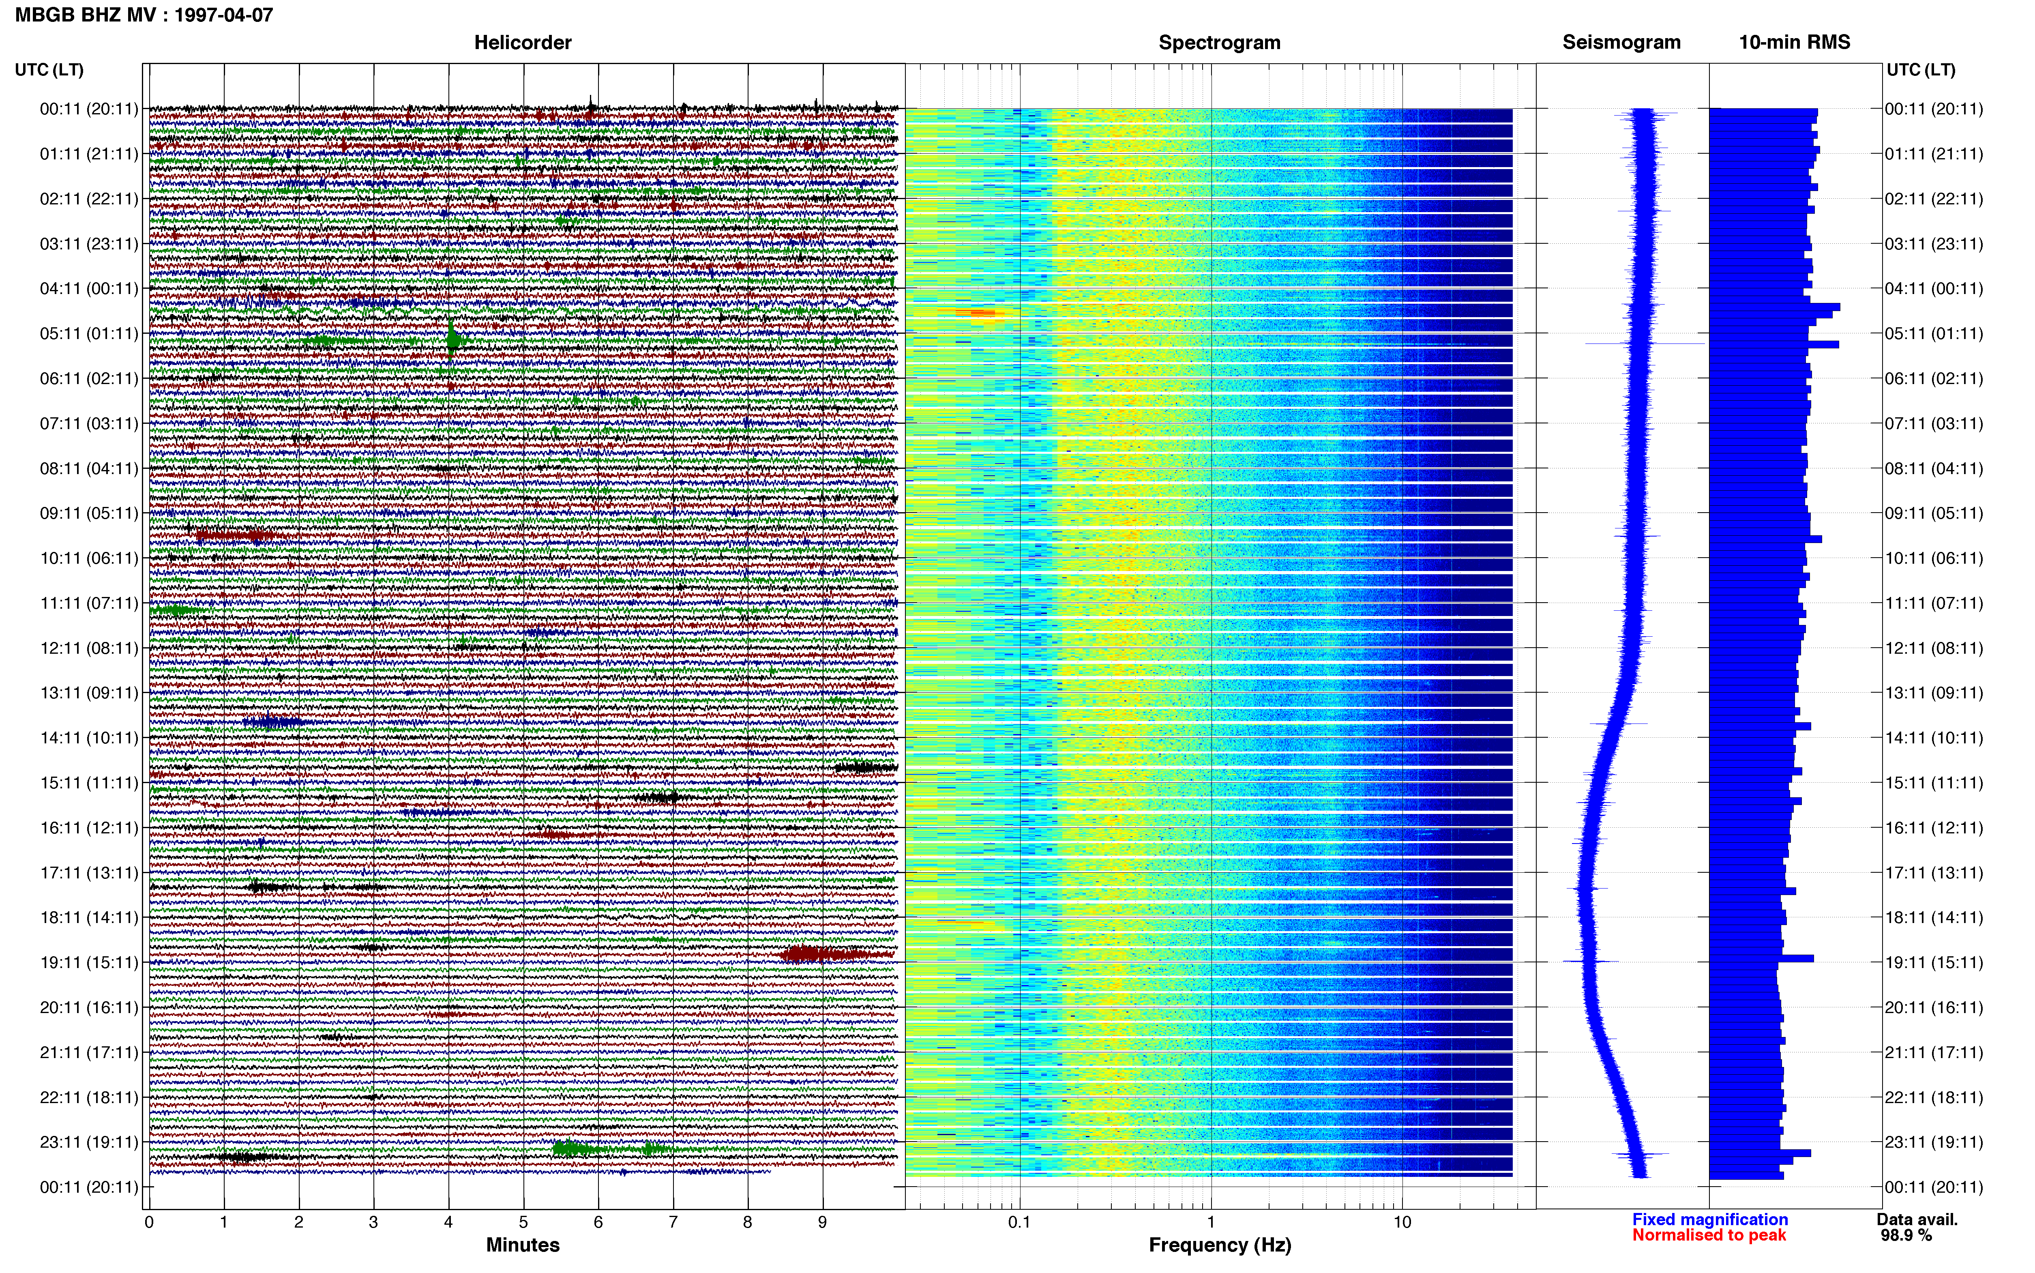
Task: Click left time label '19:11 (15:11)'
Action: (89, 962)
